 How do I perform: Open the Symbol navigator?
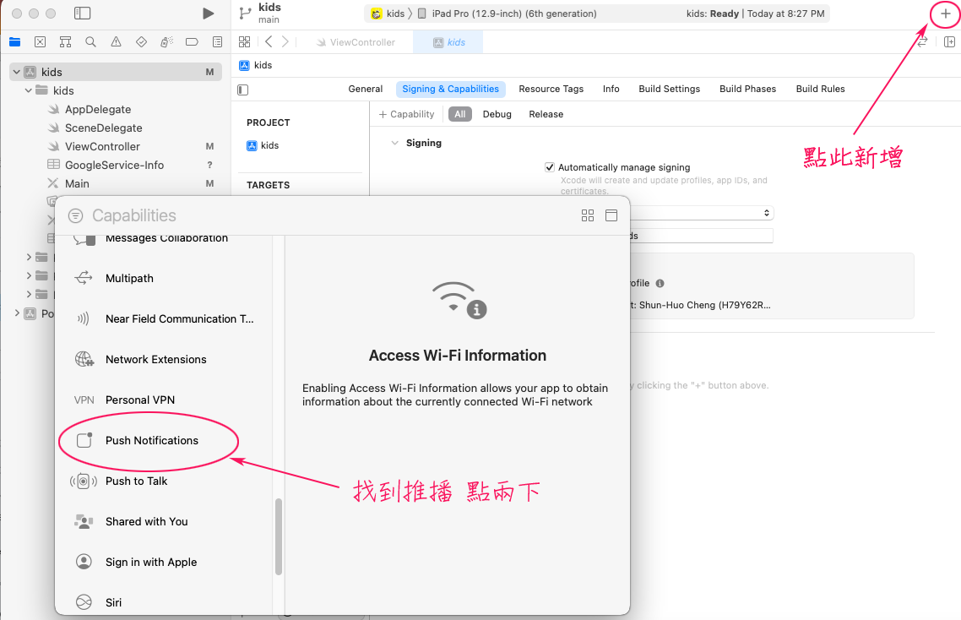[x=66, y=41]
